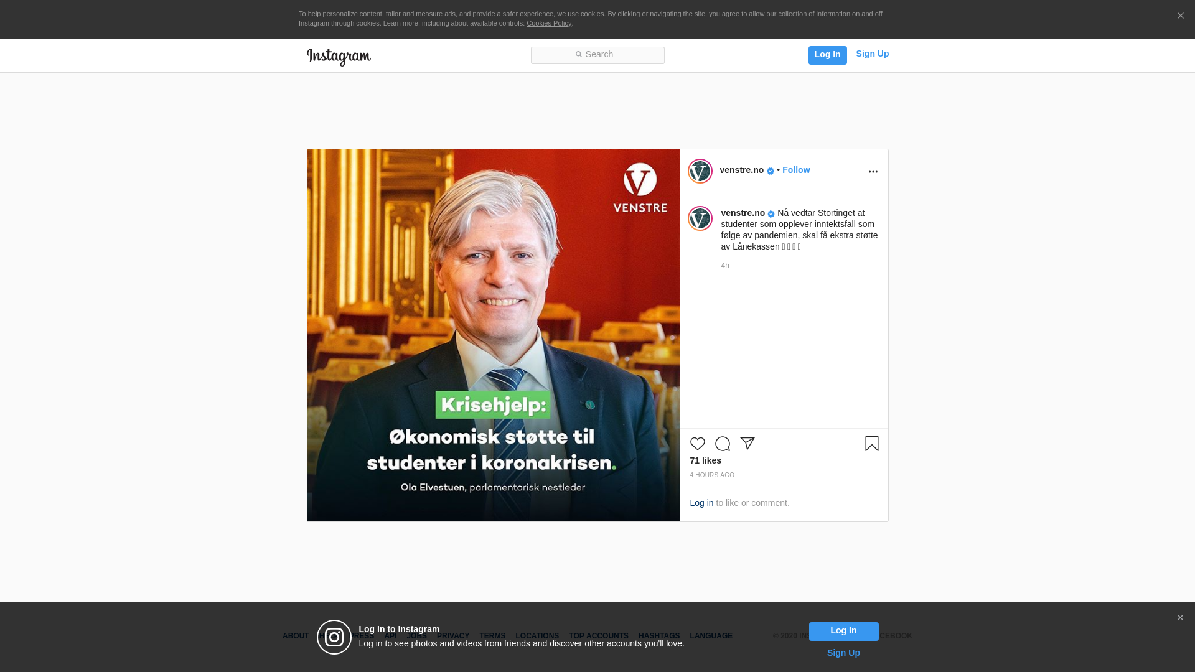Screen dimensions: 1195x672
Task: Open Sign Up link in header
Action: 872,54
